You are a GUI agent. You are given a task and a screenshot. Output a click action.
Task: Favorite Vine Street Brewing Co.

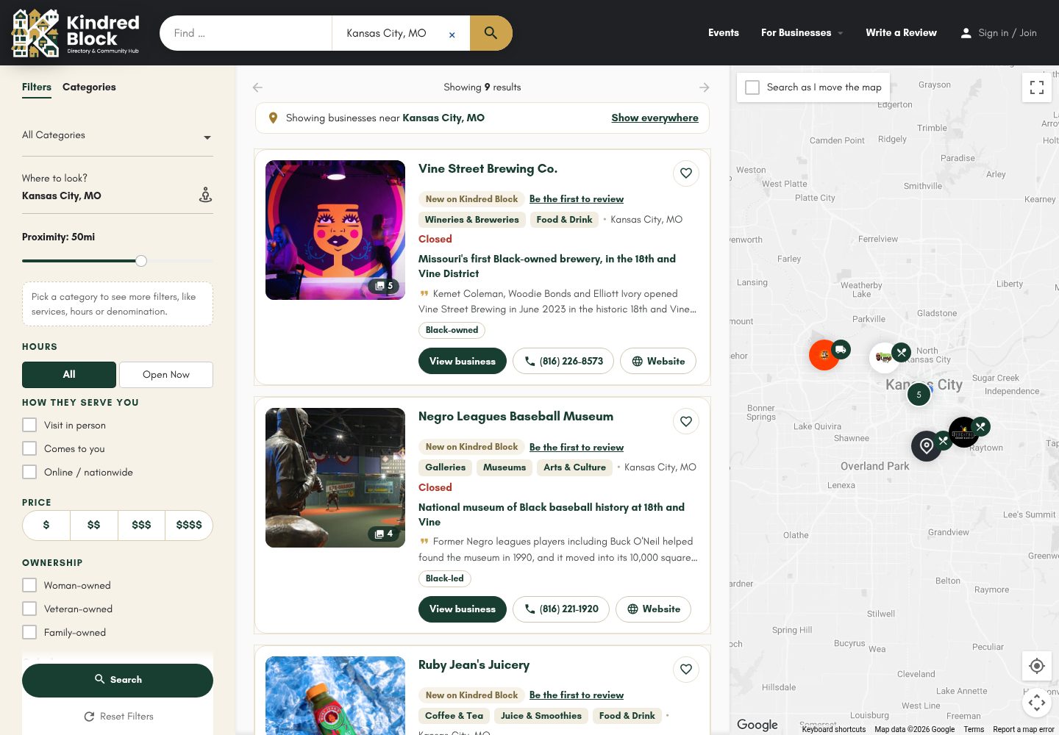pos(686,173)
